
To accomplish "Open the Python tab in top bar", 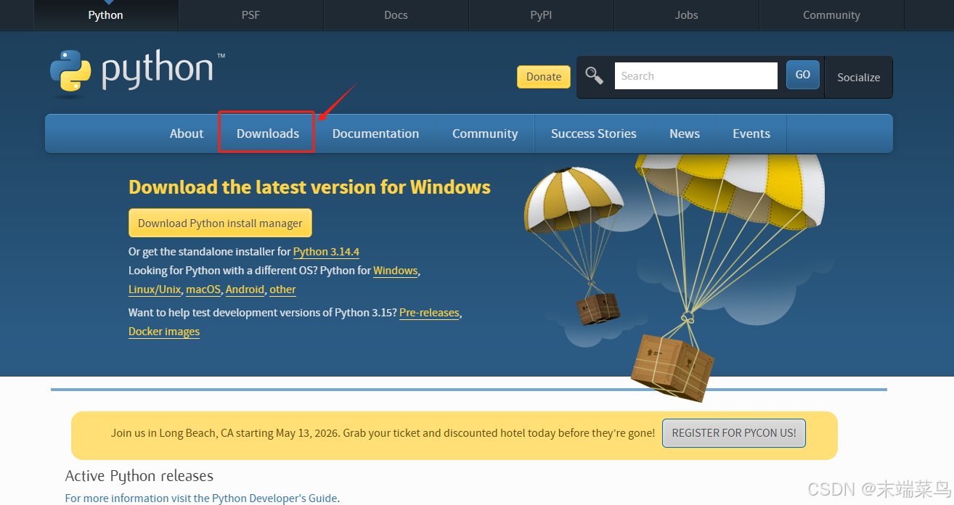I will 105,15.
